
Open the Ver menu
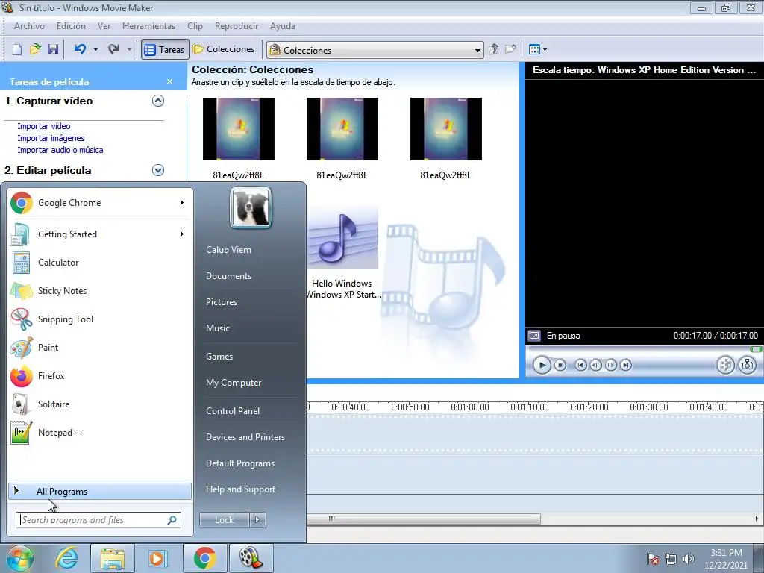point(104,26)
